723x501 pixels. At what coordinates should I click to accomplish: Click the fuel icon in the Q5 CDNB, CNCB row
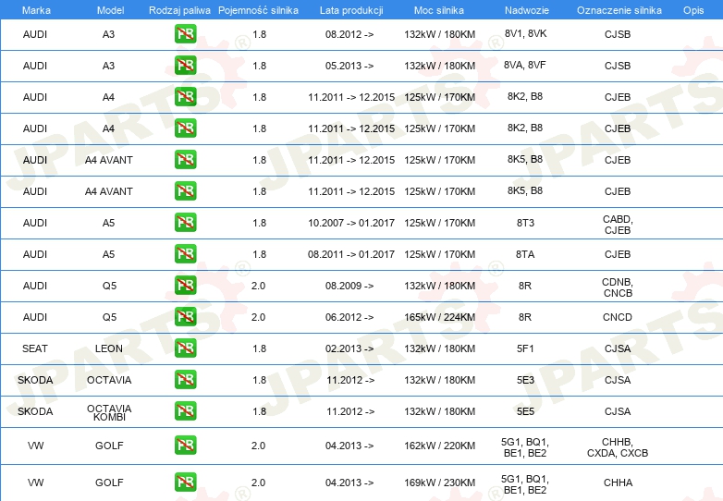click(x=185, y=286)
